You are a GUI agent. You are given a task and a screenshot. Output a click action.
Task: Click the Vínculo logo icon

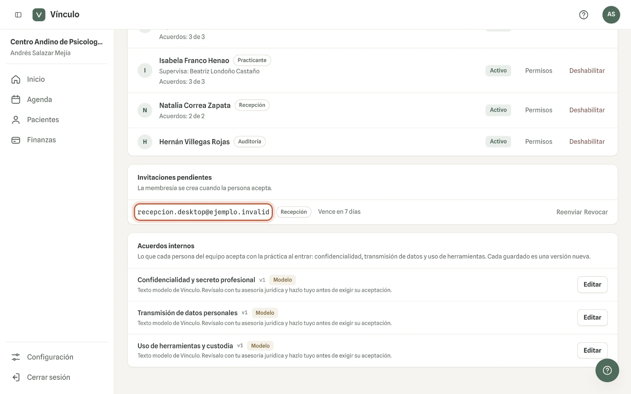[39, 15]
